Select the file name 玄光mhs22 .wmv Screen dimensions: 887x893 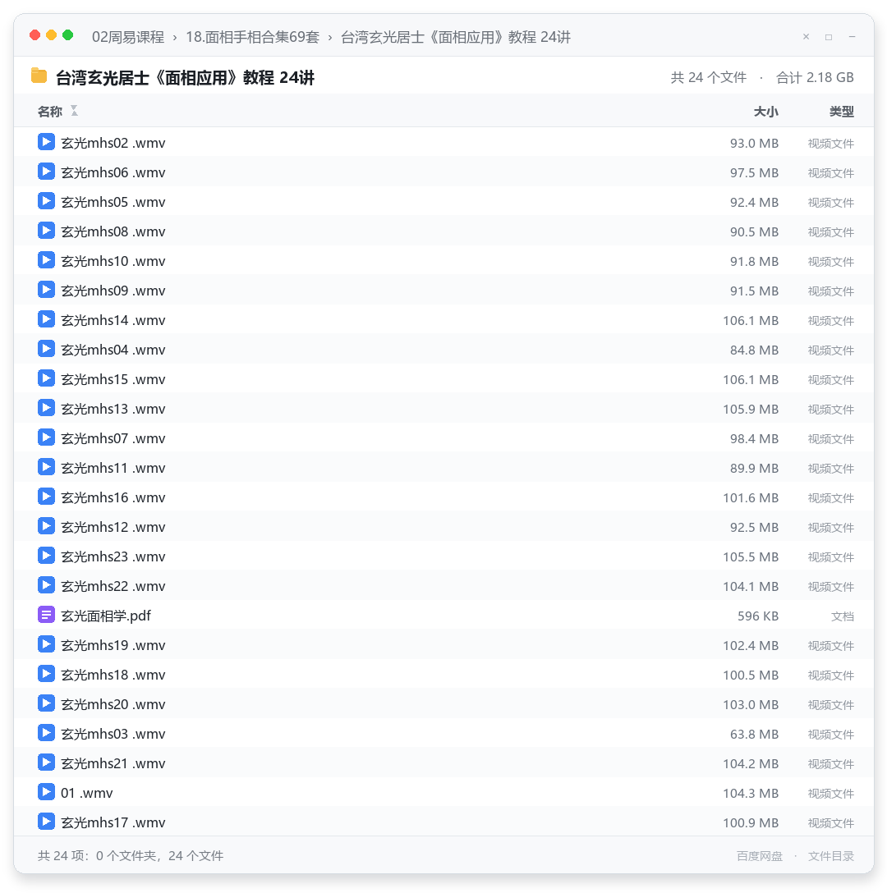coord(113,587)
